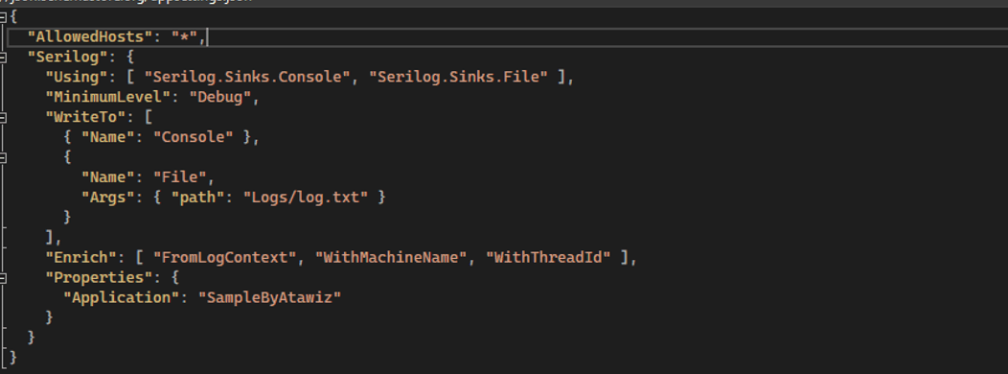Image resolution: width=1008 pixels, height=374 pixels.
Task: Click the "Serilog.Sinks.File" string
Action: (458, 78)
